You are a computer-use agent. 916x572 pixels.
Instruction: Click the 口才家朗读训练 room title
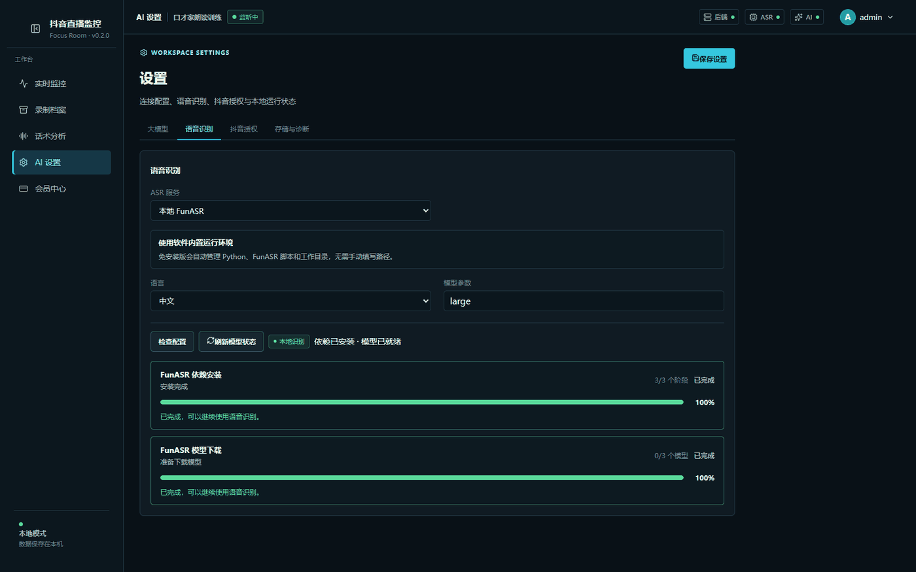pos(197,17)
